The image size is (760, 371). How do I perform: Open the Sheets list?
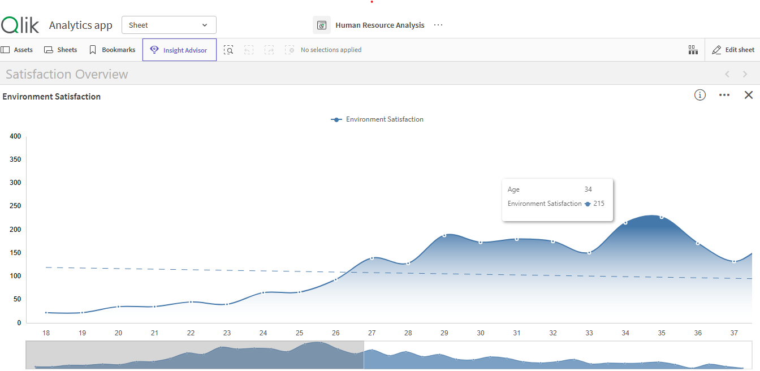coord(61,50)
